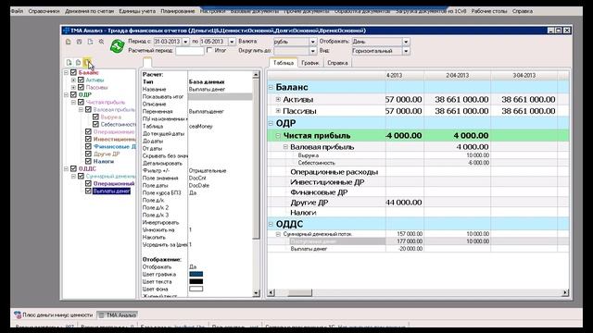Click the Поле даты value DocDate
Screen dimensions: 593x333
coord(199,185)
